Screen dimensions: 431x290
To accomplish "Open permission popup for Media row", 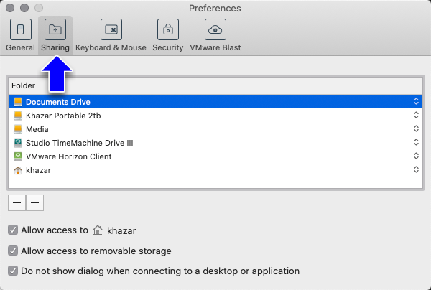I will (x=416, y=128).
